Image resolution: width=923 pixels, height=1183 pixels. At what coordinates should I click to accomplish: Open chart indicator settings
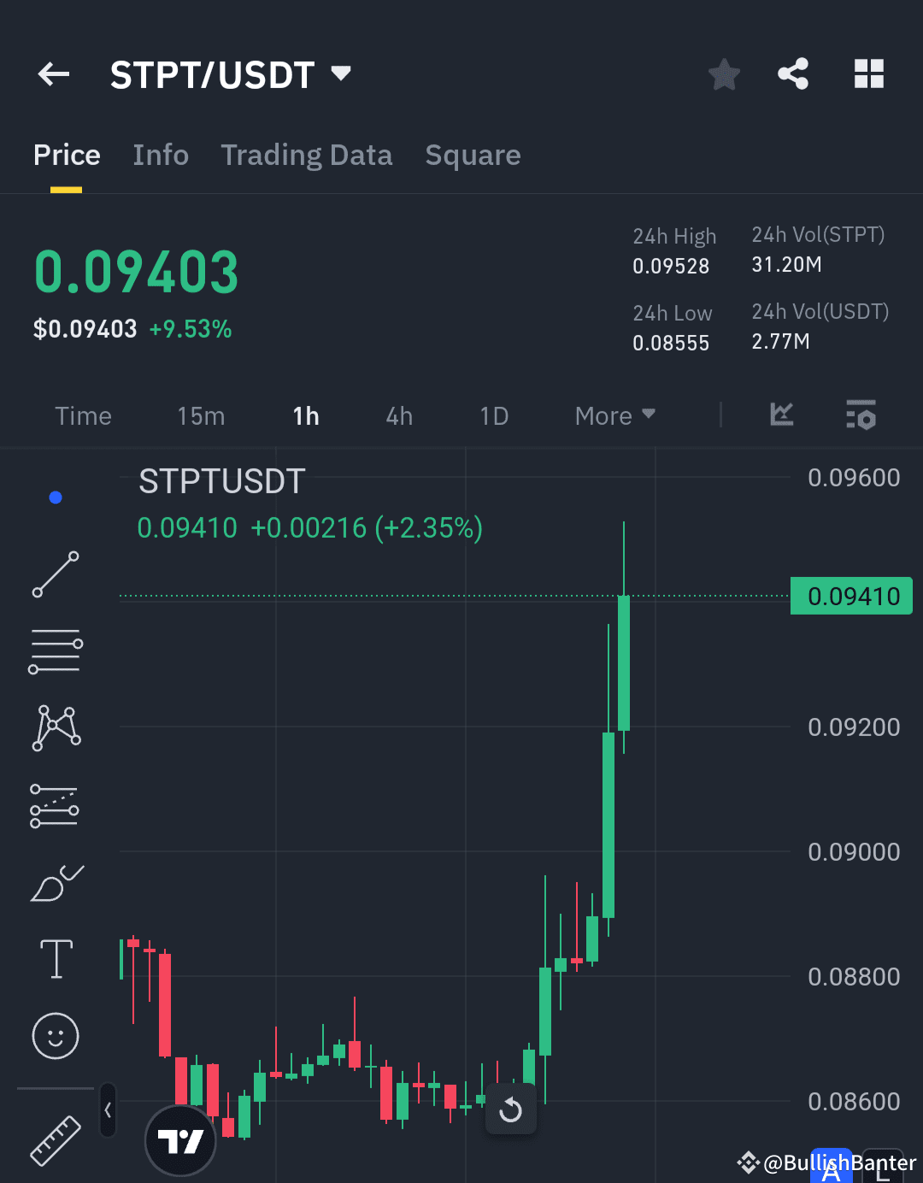pyautogui.click(x=861, y=416)
